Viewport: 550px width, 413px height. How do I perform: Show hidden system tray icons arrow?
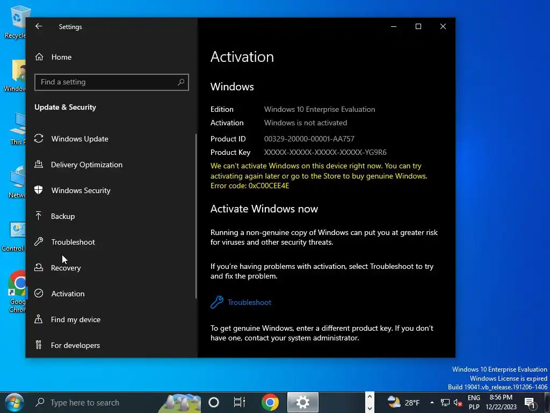(432, 402)
